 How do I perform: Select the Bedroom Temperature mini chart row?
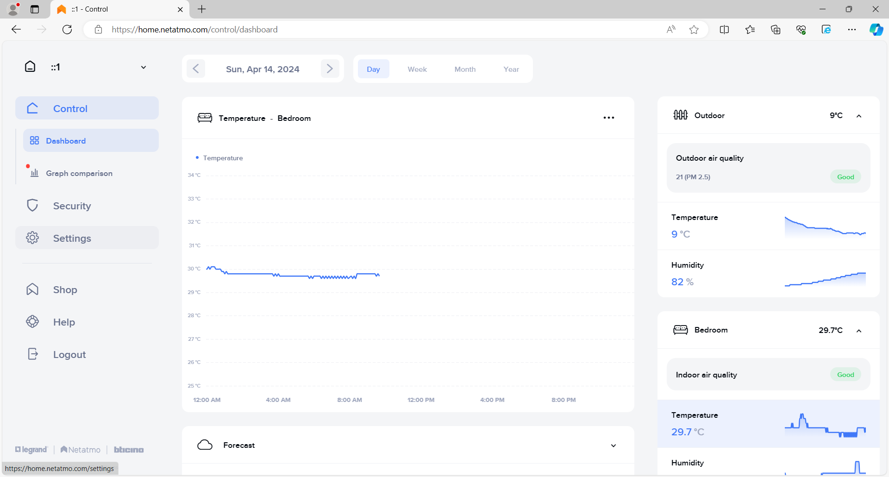[768, 424]
